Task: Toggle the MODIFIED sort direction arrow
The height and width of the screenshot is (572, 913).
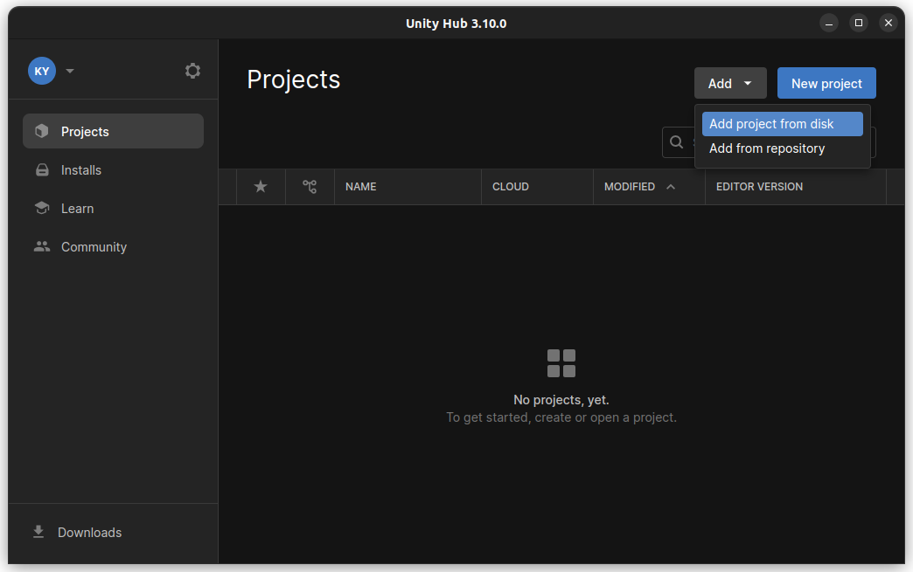Action: (671, 187)
